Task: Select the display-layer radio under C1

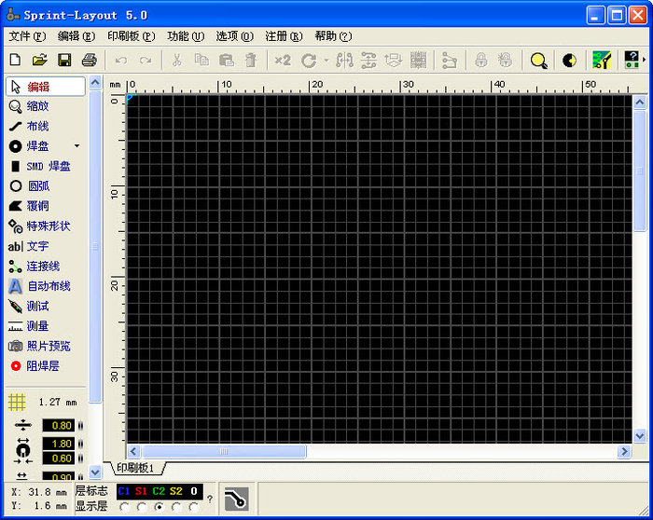Action: [124, 507]
